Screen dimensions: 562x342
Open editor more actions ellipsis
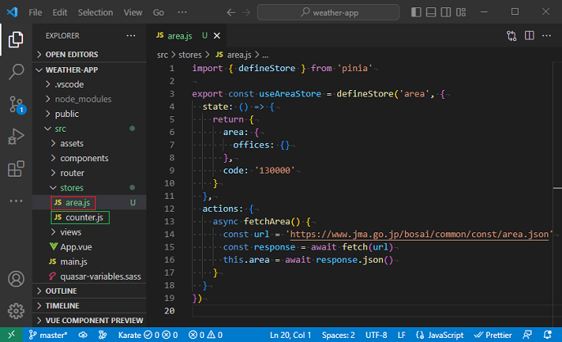click(x=546, y=35)
